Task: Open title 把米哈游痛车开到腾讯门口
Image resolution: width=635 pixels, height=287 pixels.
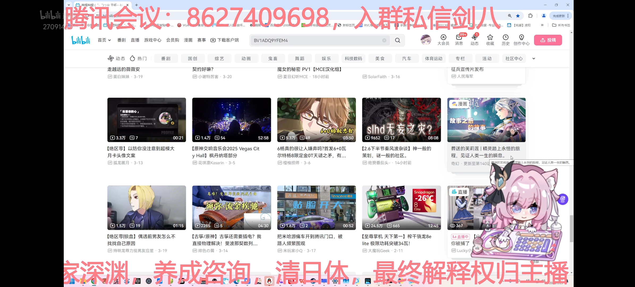Action: click(310, 240)
